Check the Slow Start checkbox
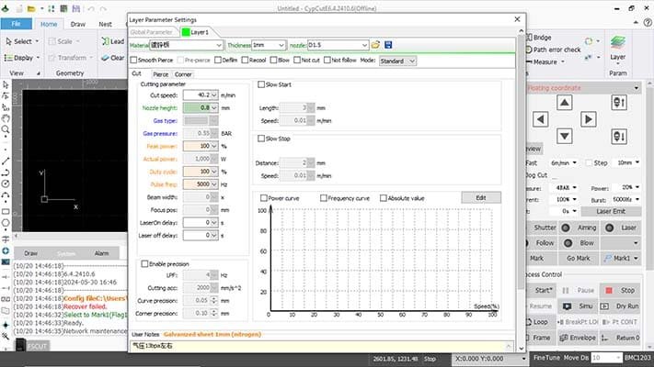654x367 pixels. click(x=261, y=84)
